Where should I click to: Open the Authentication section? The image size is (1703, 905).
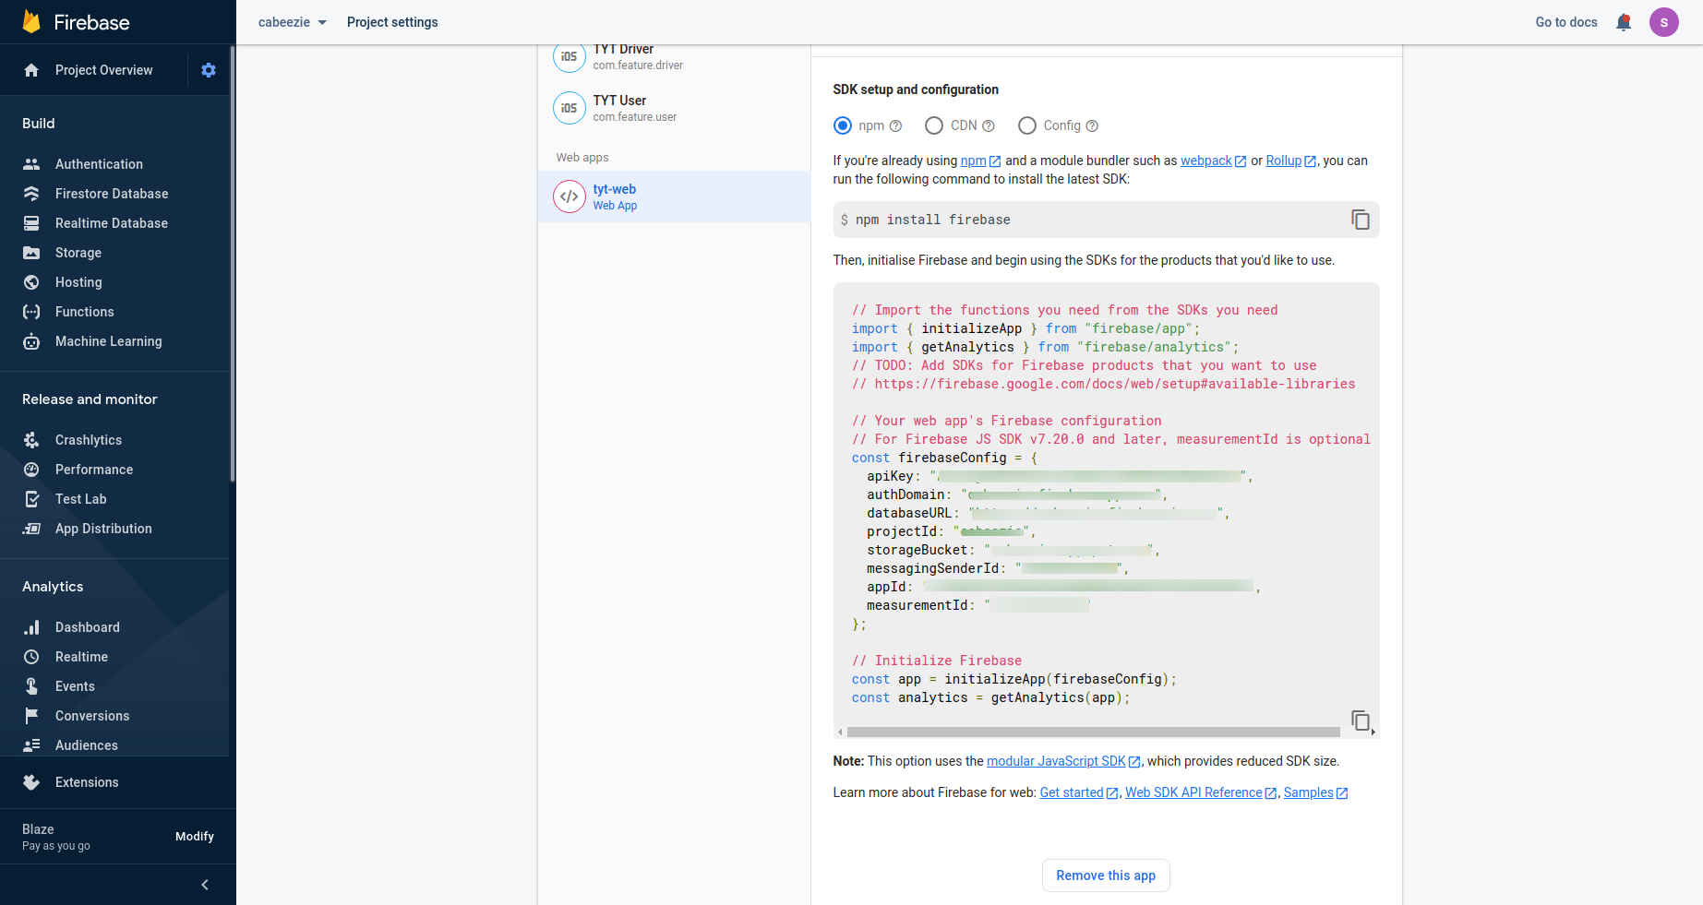(98, 163)
